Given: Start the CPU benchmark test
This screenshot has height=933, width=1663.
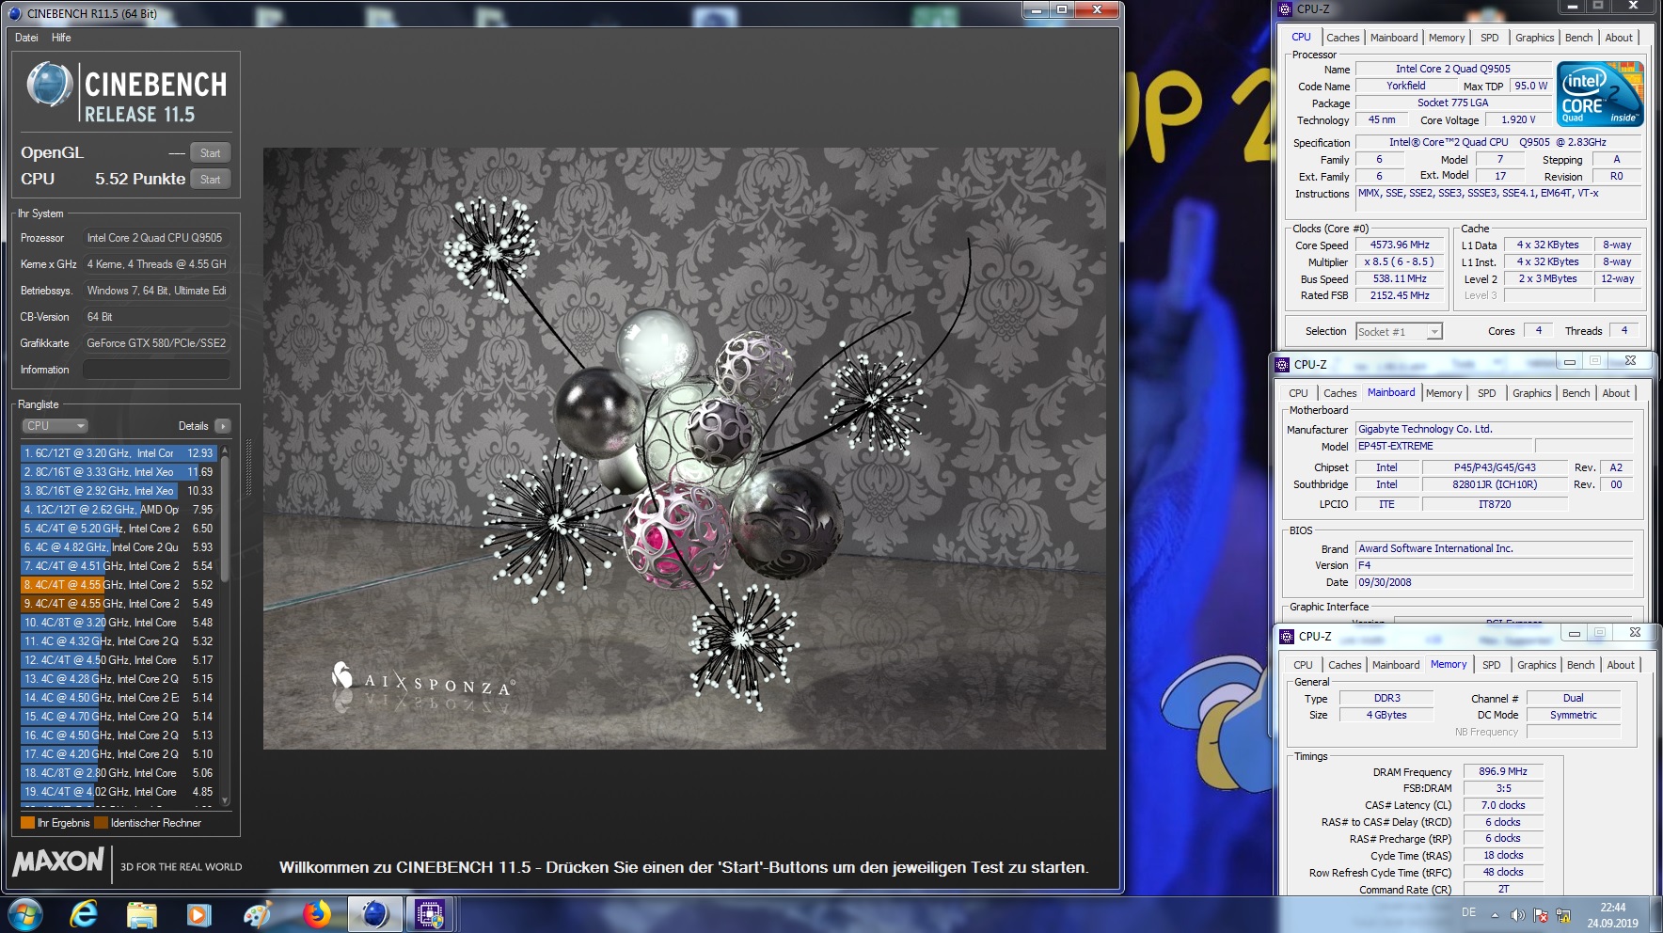Looking at the screenshot, I should point(210,180).
